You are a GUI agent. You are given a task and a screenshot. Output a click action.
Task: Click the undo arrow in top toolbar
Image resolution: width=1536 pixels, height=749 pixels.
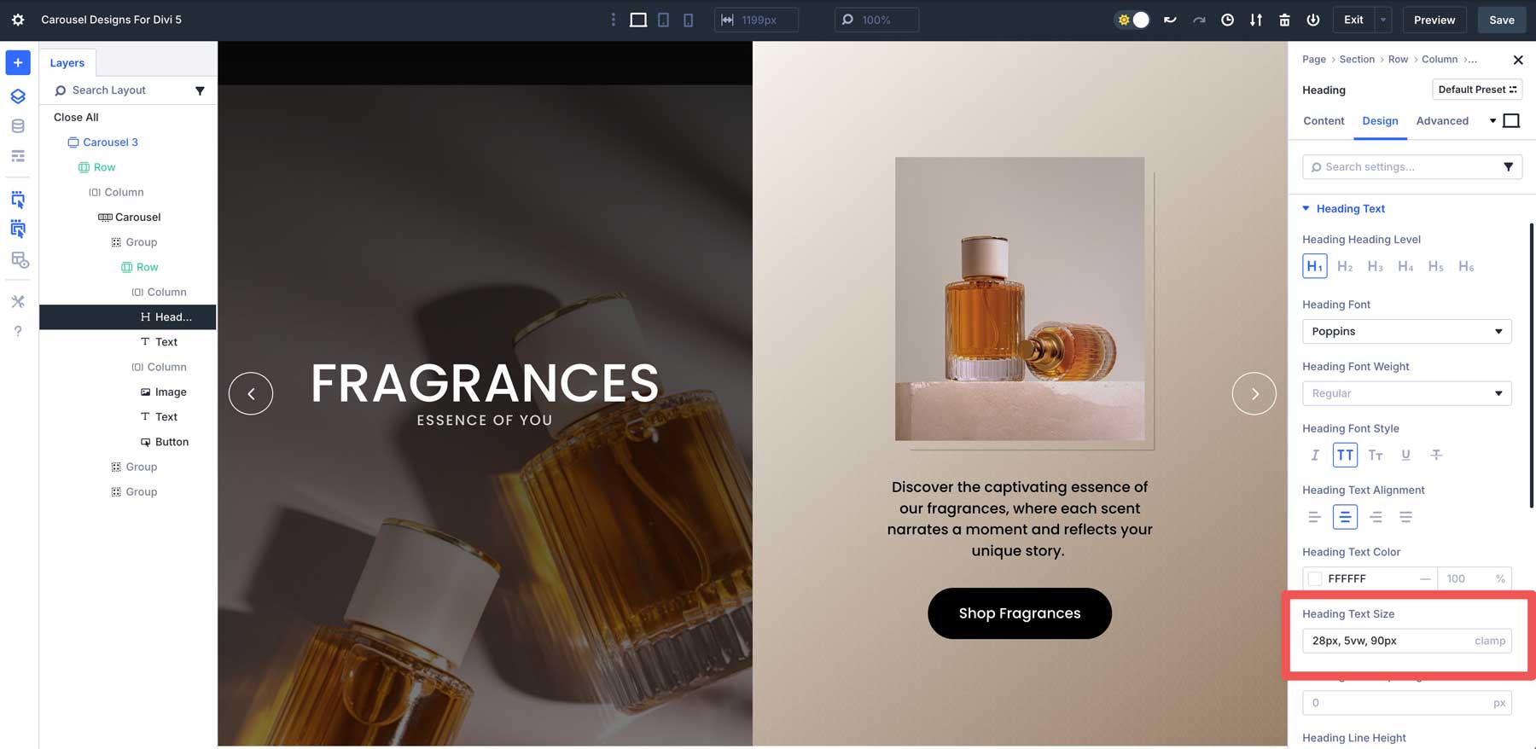coord(1170,20)
